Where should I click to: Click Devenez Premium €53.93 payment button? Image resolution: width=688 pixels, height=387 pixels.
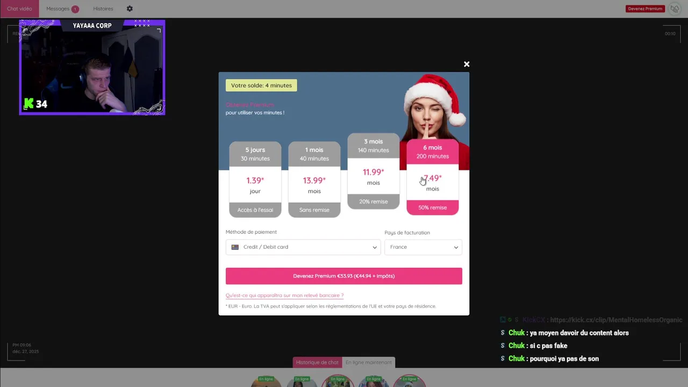click(344, 276)
